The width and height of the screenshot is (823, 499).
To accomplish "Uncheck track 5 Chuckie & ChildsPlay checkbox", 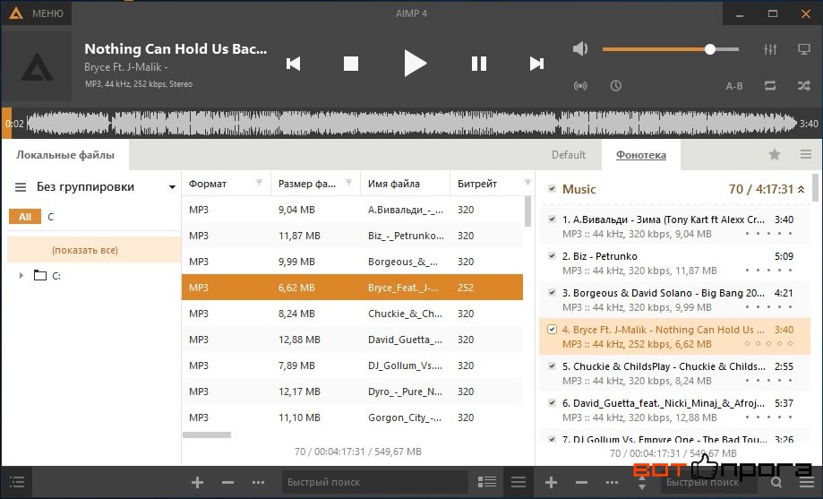I will point(552,366).
